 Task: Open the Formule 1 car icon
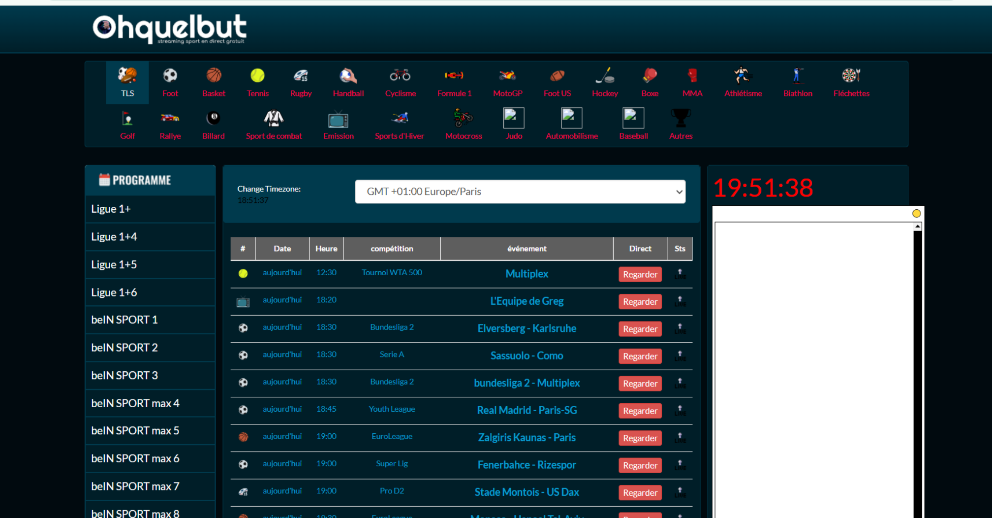tap(454, 76)
